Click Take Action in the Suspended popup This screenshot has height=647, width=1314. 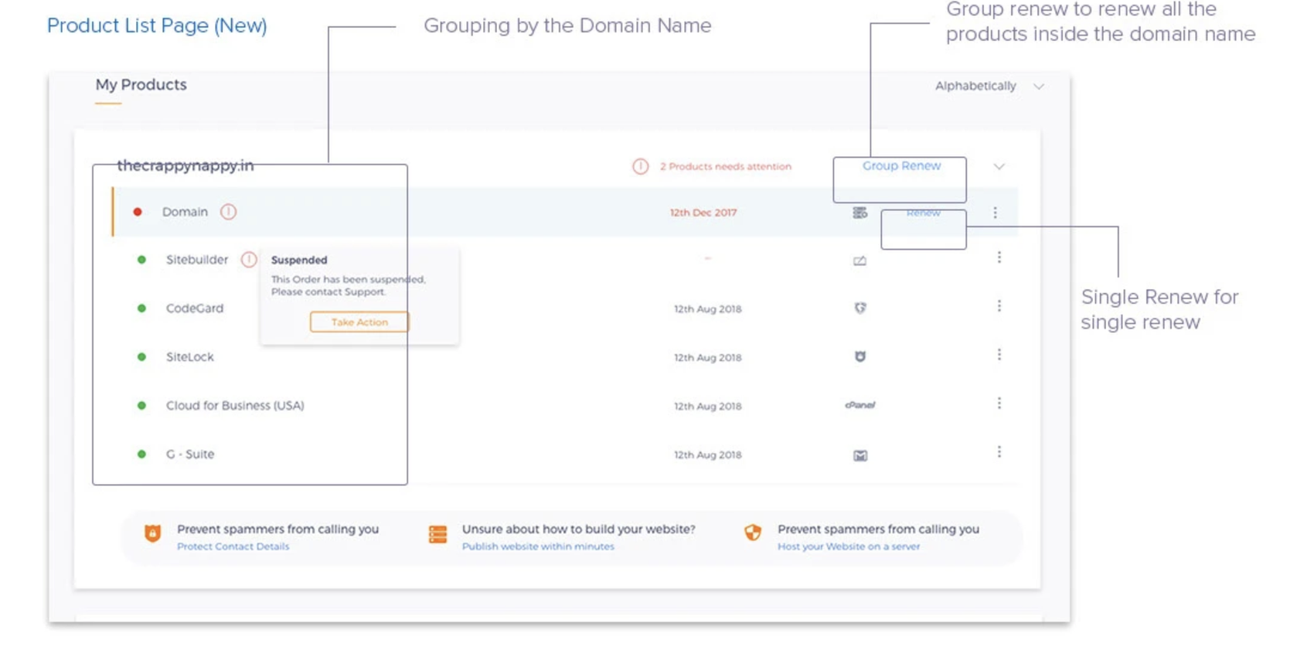(x=359, y=322)
